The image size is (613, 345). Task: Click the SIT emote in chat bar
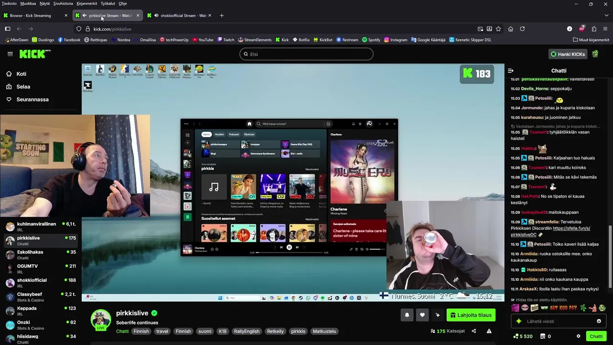click(x=554, y=308)
